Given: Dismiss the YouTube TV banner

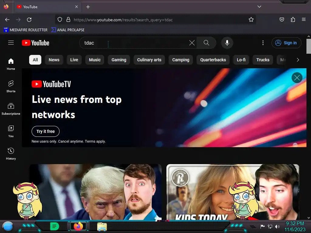Looking at the screenshot, I should pos(297,78).
